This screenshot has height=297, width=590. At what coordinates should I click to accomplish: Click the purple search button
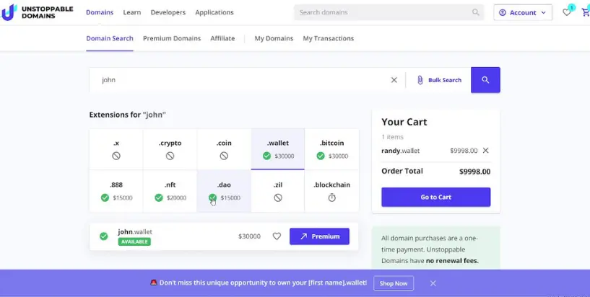(x=485, y=80)
